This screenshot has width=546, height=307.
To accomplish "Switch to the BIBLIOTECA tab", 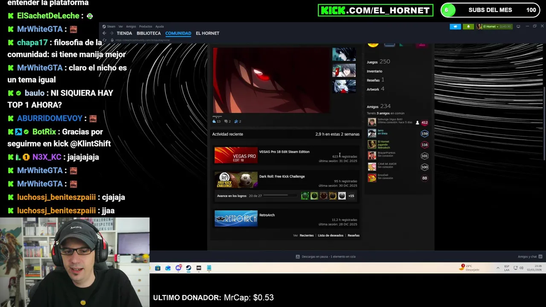I will click(x=148, y=33).
